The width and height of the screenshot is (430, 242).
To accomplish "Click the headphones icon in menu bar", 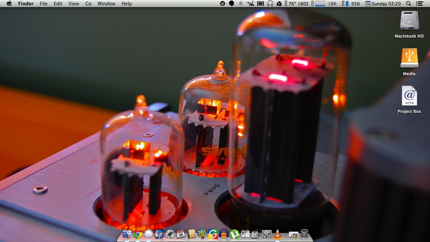I will [x=270, y=4].
